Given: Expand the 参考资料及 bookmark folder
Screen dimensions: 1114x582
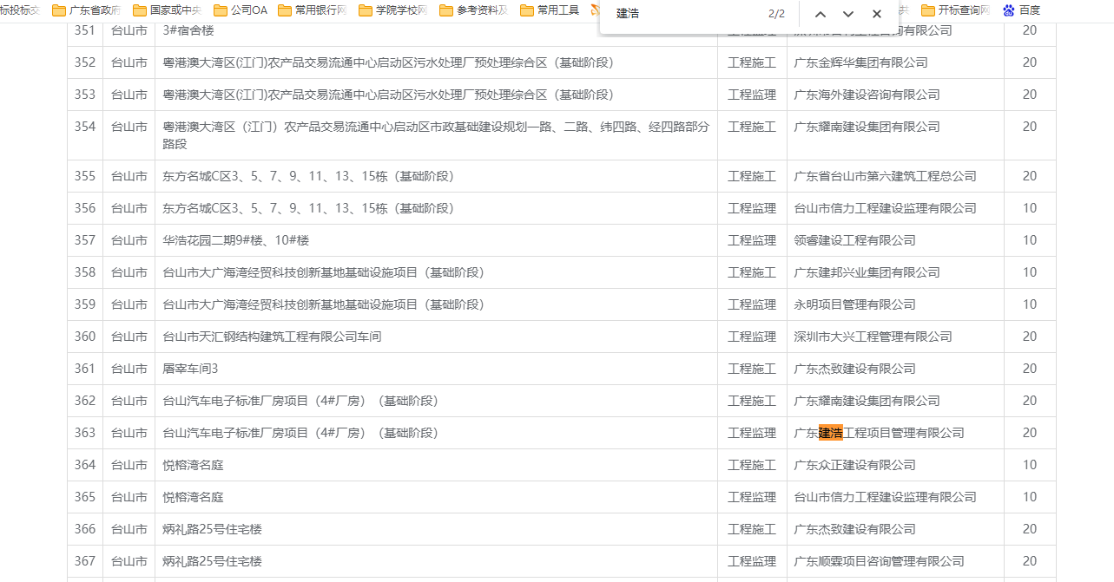Looking at the screenshot, I should tap(474, 10).
